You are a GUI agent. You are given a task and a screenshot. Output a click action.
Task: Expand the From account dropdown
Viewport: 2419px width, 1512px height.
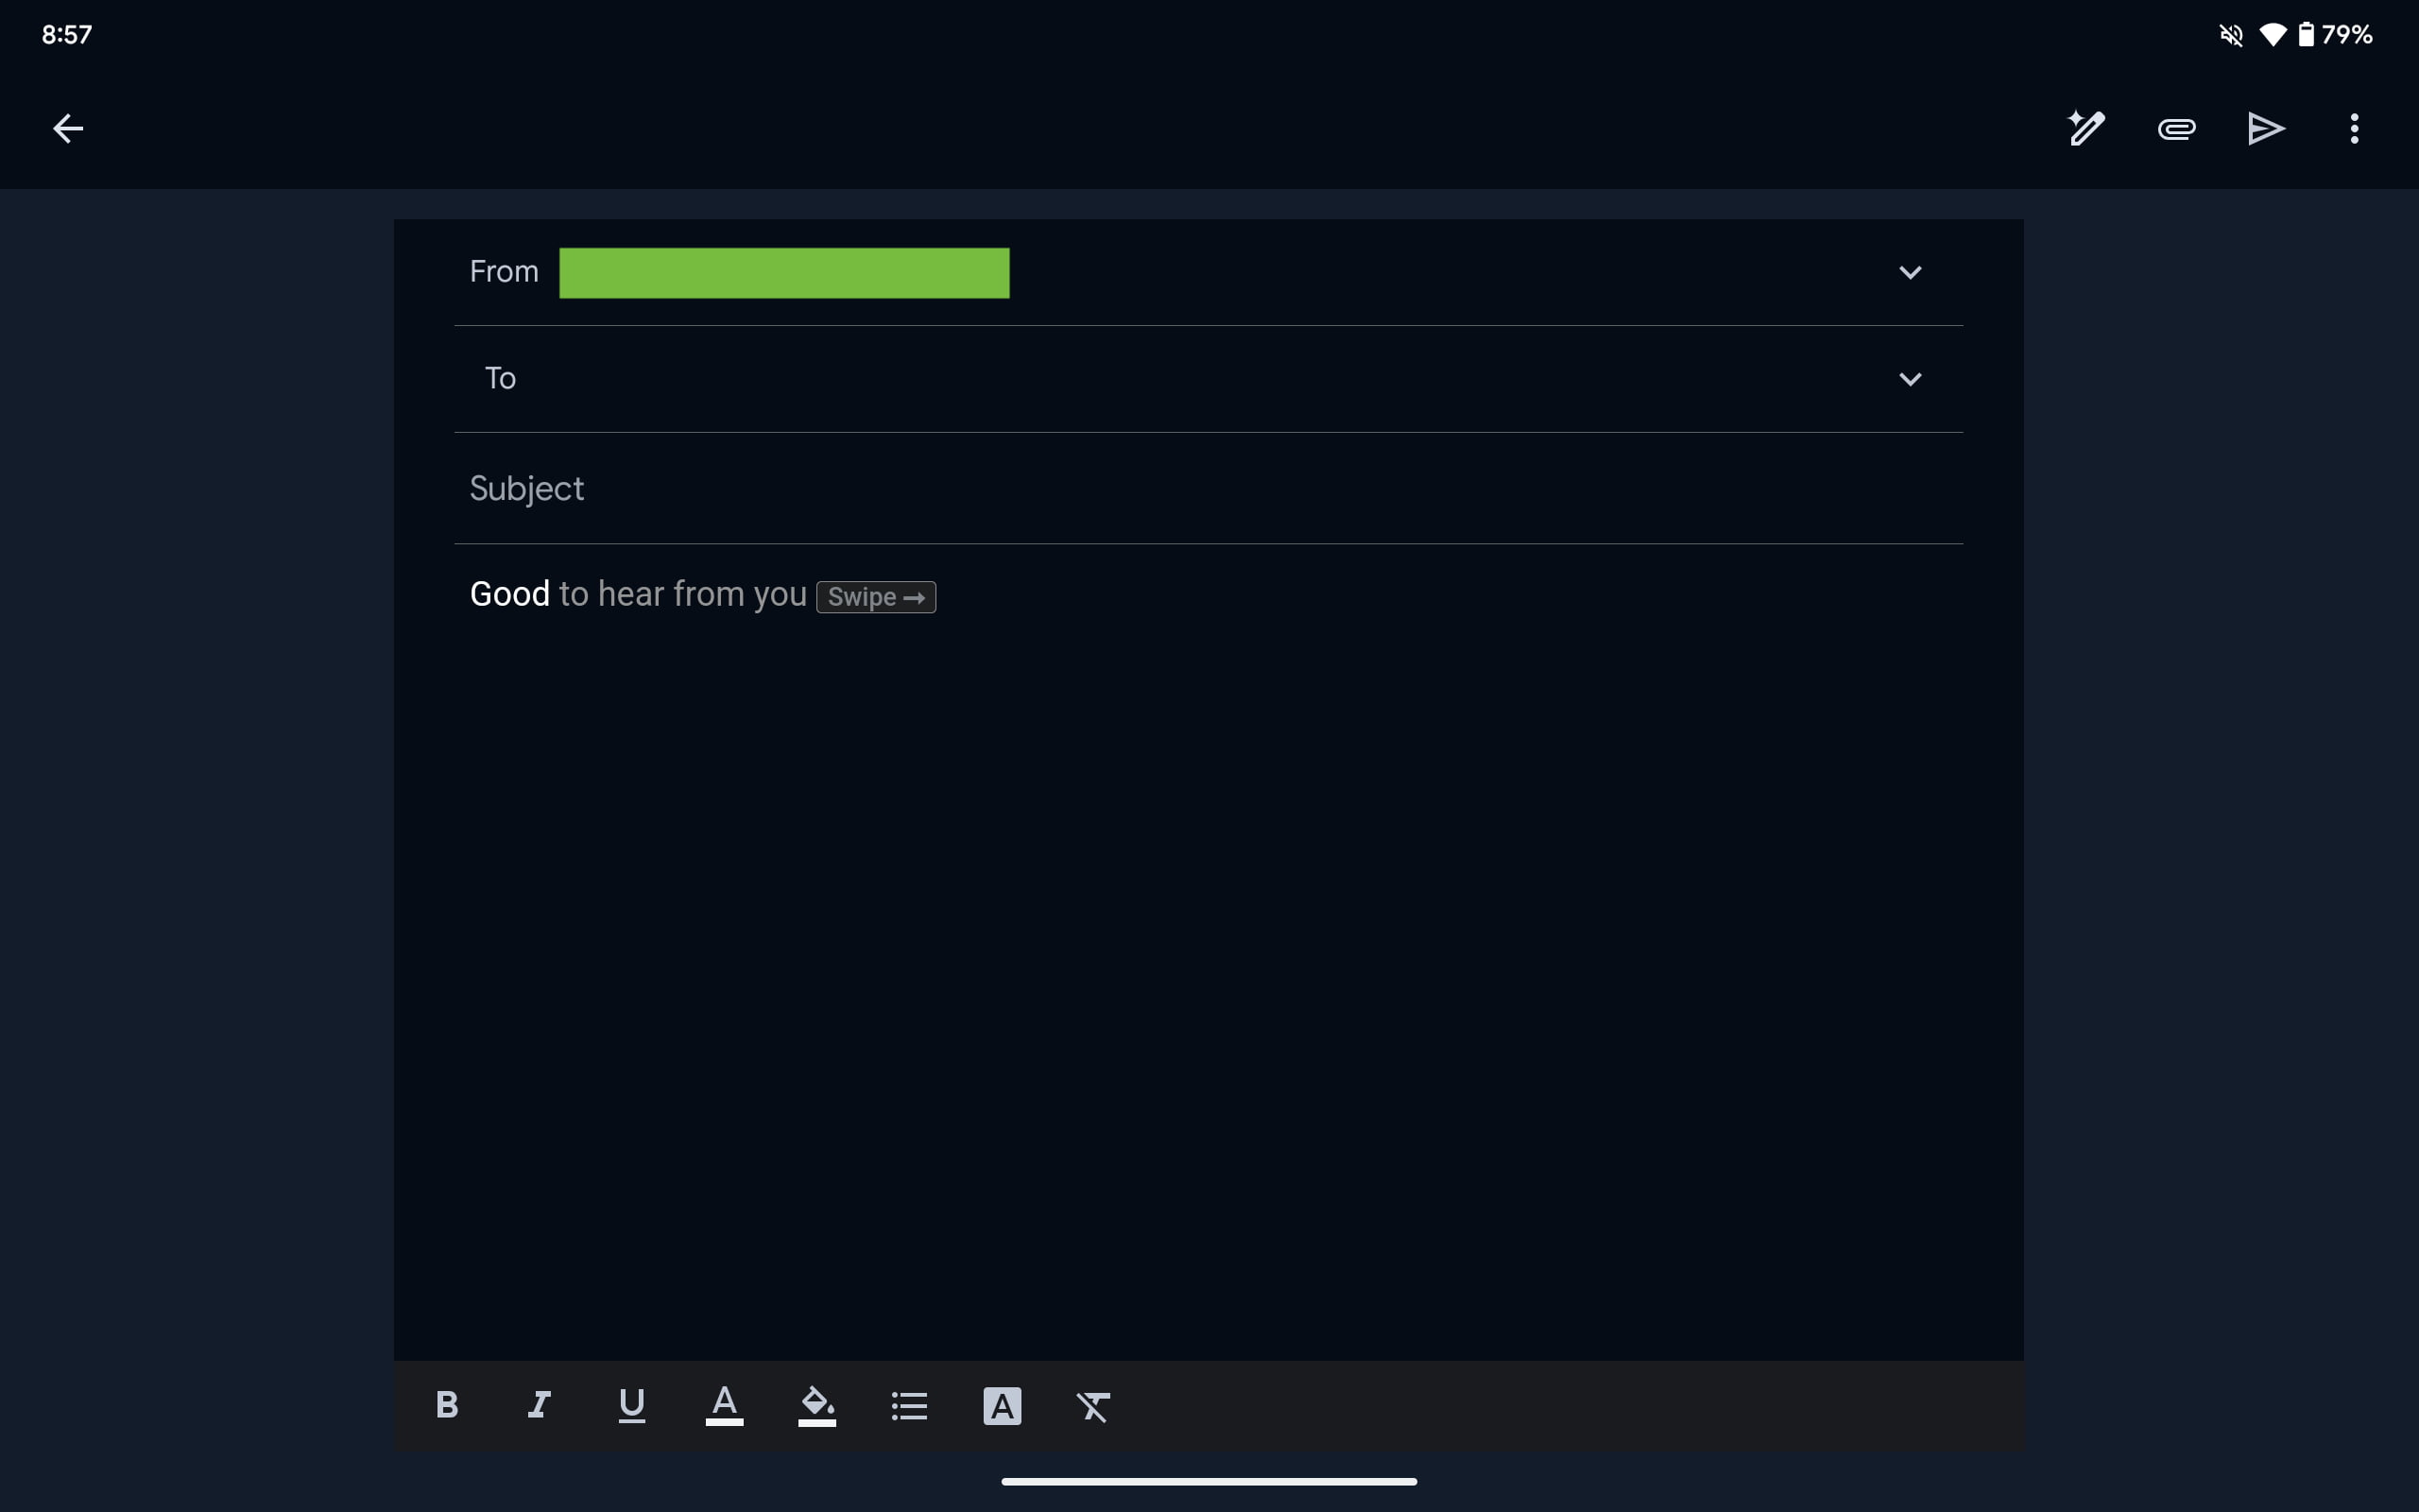pyautogui.click(x=1909, y=273)
